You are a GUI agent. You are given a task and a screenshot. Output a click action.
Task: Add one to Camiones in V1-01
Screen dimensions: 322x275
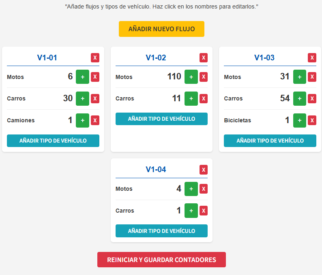coord(83,120)
